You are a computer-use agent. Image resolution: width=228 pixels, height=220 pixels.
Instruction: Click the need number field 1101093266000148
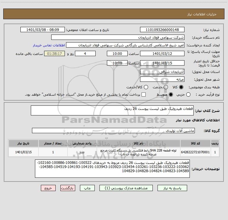click(162, 30)
